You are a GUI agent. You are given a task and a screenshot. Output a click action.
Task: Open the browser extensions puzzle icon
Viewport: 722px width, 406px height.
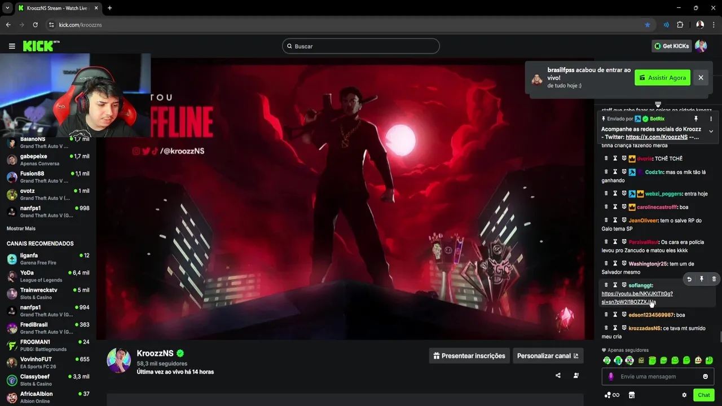tap(680, 25)
